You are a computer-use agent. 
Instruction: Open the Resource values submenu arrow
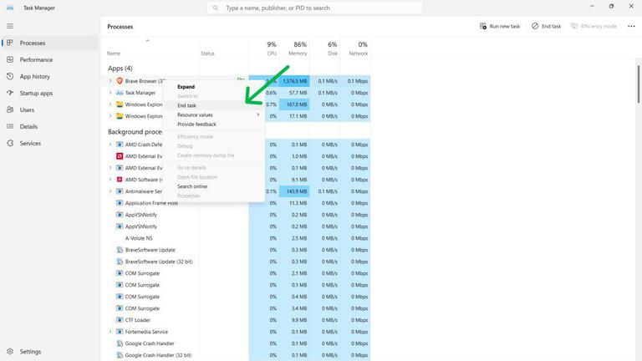point(258,114)
